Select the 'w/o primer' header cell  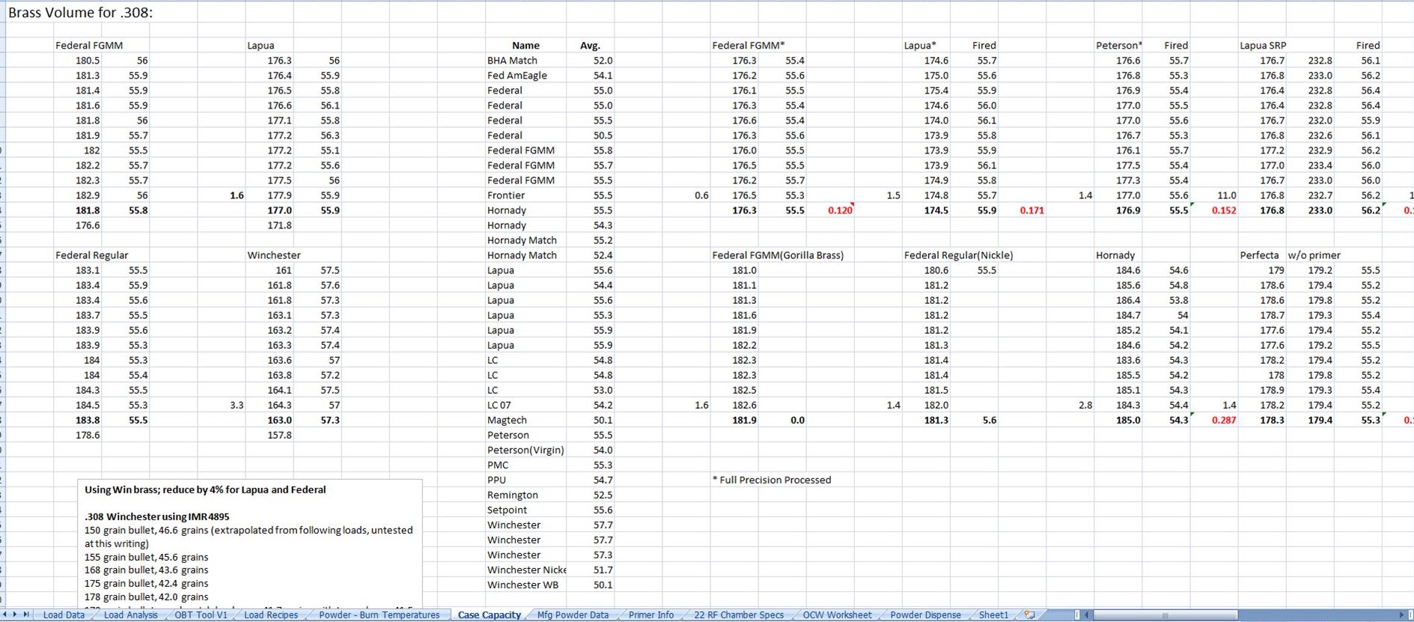point(1314,255)
